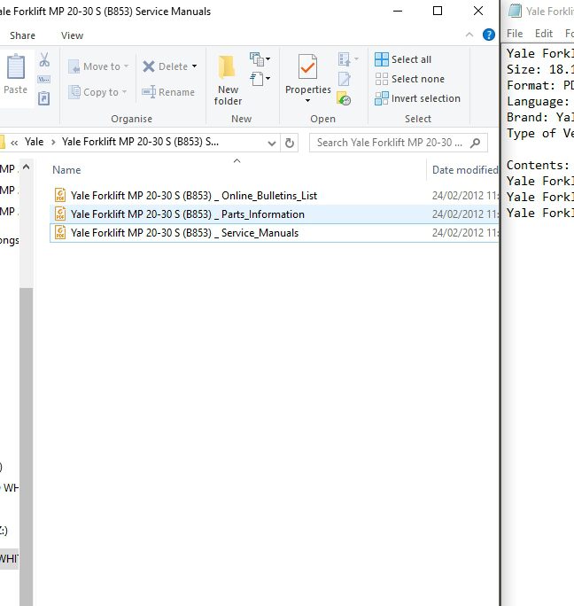Click the Delete button
The height and width of the screenshot is (606, 574).
pyautogui.click(x=165, y=66)
